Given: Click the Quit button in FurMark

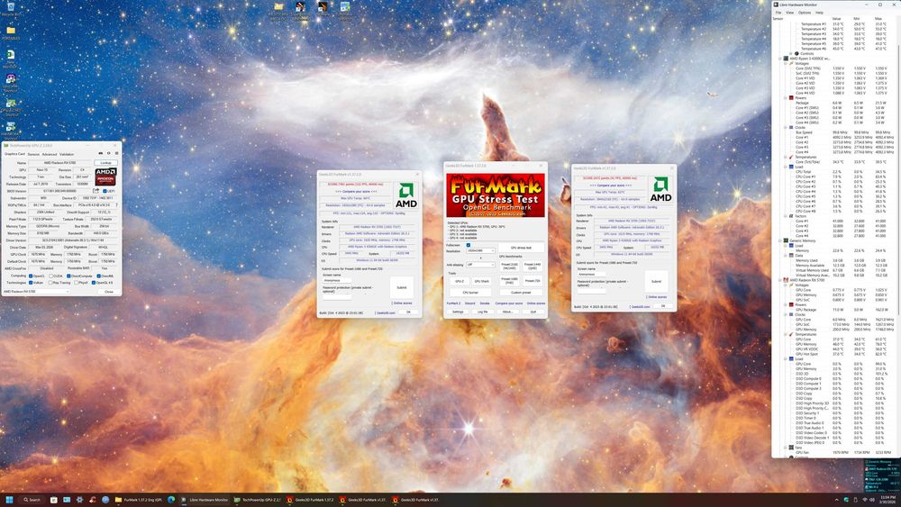Looking at the screenshot, I should click(533, 312).
